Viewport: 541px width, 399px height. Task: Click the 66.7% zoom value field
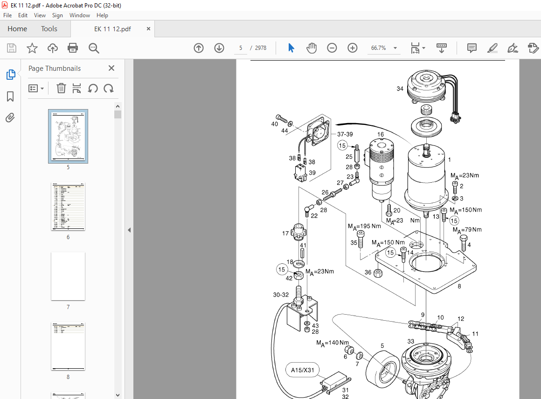coord(379,48)
